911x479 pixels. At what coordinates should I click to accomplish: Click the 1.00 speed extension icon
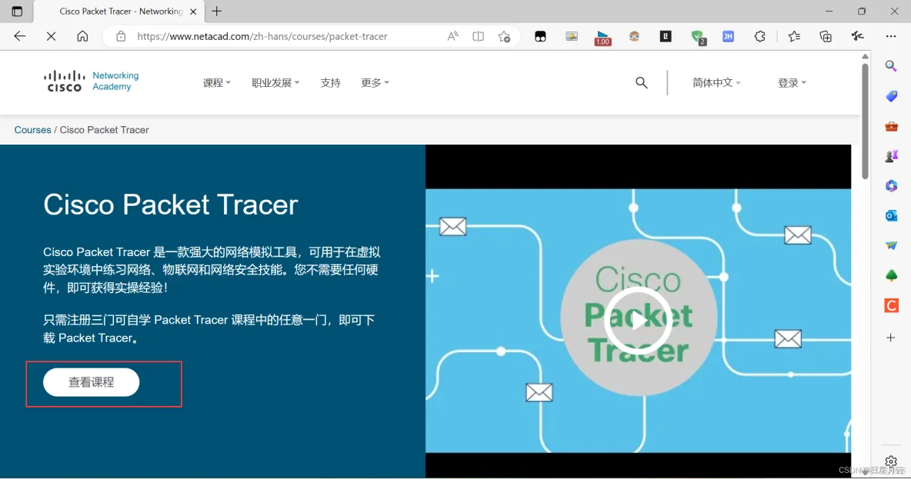click(x=602, y=37)
